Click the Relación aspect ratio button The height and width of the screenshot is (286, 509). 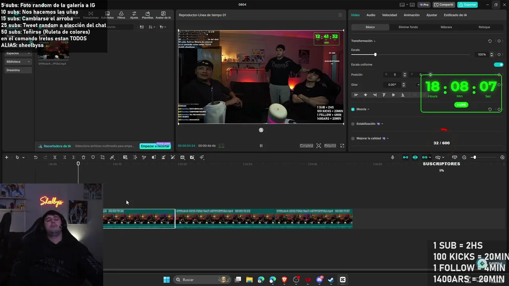[x=330, y=146]
